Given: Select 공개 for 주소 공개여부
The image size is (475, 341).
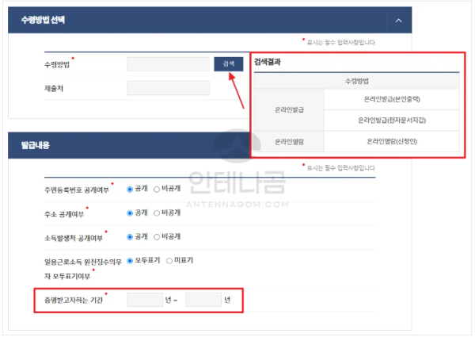Looking at the screenshot, I should tap(131, 213).
